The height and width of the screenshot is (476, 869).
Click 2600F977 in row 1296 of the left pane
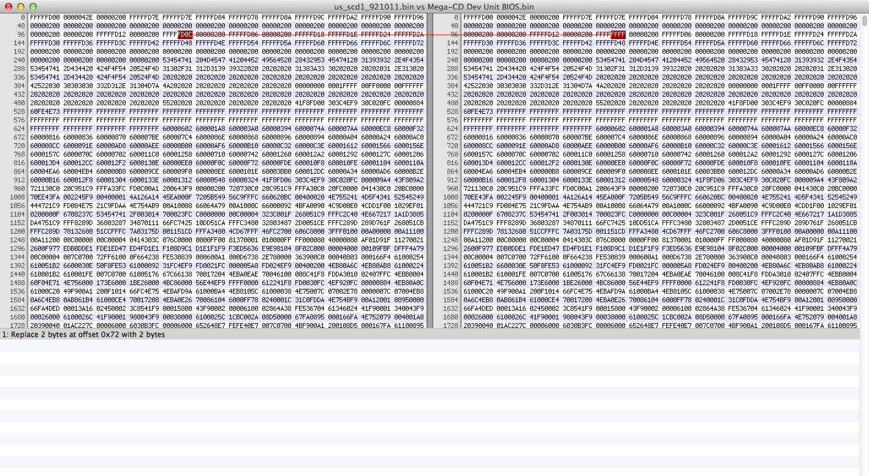(44, 249)
